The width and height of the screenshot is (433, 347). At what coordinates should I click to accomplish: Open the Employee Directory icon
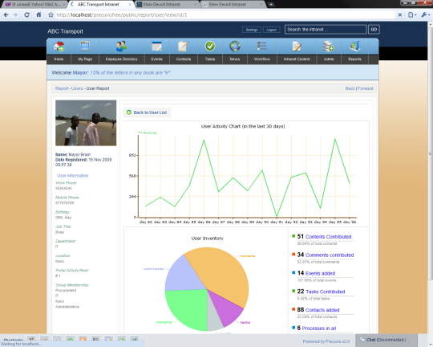click(x=121, y=46)
